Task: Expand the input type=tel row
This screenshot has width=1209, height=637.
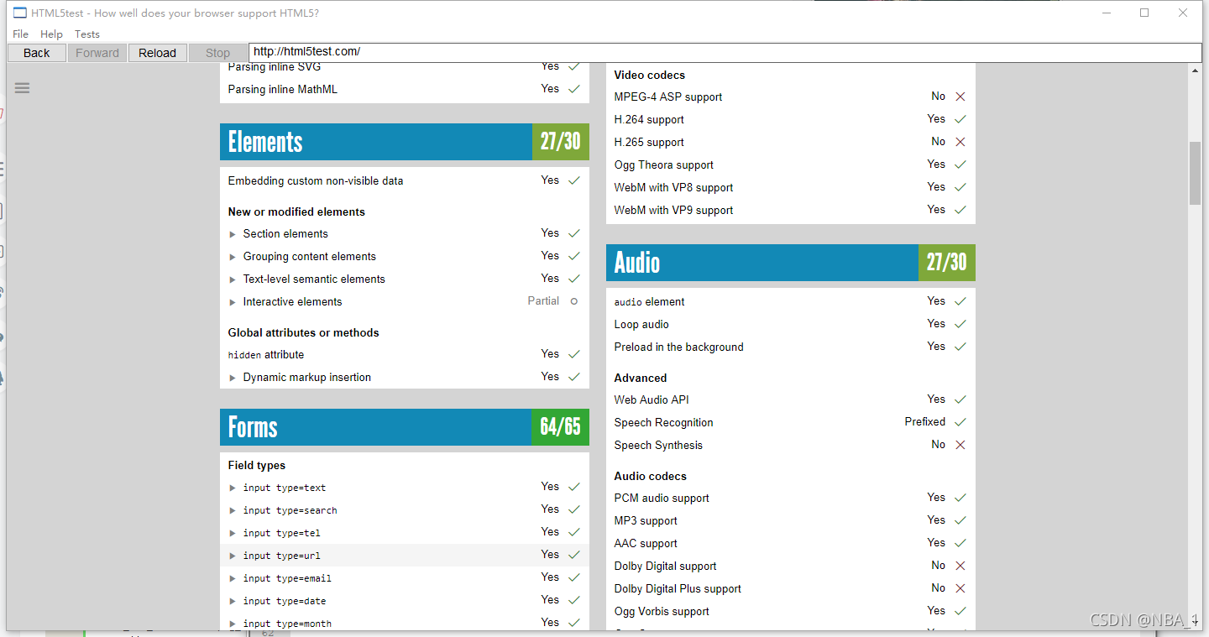Action: (233, 533)
